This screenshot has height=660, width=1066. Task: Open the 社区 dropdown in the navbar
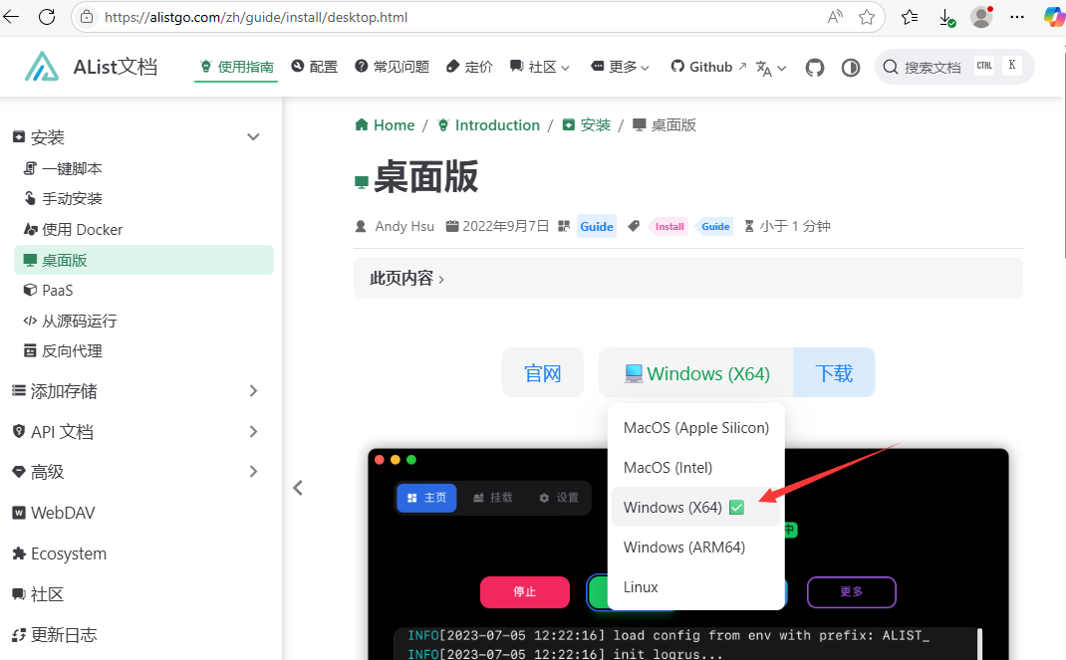click(540, 67)
